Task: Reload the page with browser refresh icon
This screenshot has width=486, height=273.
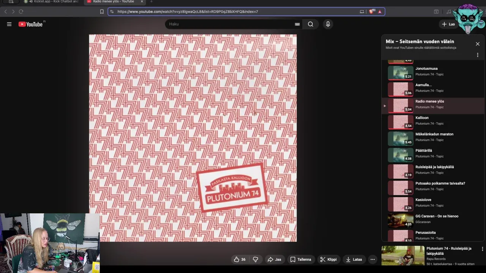Action: pos(21,12)
